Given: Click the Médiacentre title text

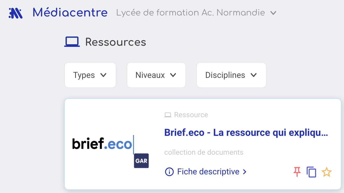Looking at the screenshot, I should pos(70,13).
